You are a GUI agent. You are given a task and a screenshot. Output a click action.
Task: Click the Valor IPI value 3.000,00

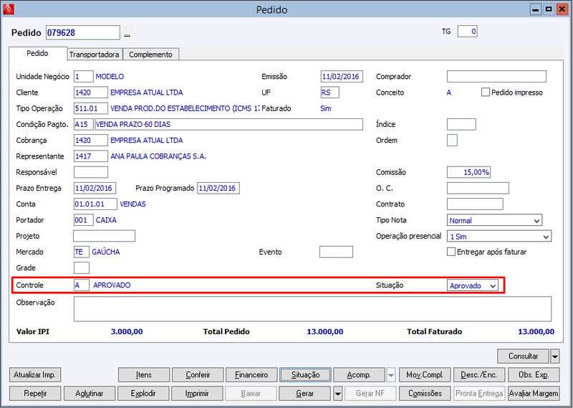click(127, 331)
